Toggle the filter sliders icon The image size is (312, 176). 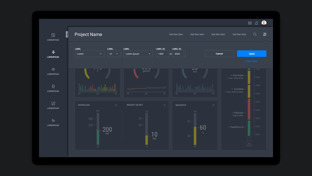(x=265, y=34)
